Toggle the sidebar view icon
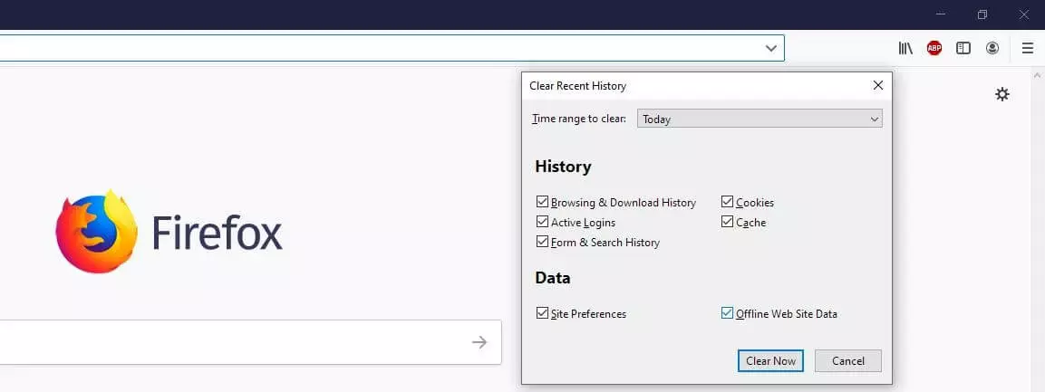The width and height of the screenshot is (1045, 392). coord(963,48)
